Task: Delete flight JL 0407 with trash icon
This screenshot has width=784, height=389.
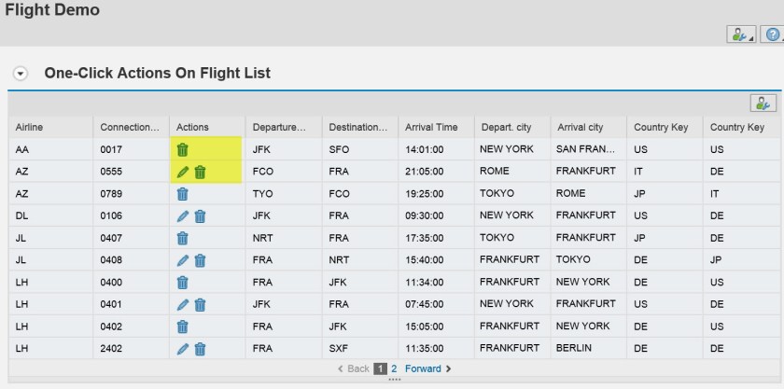Action: click(x=183, y=238)
